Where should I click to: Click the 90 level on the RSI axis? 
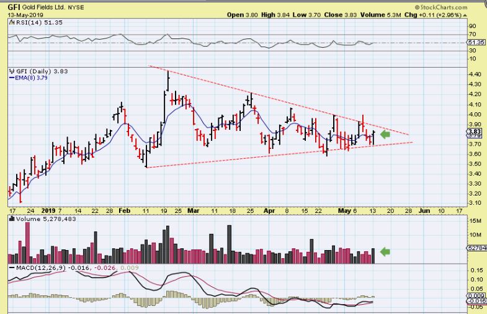click(x=472, y=26)
